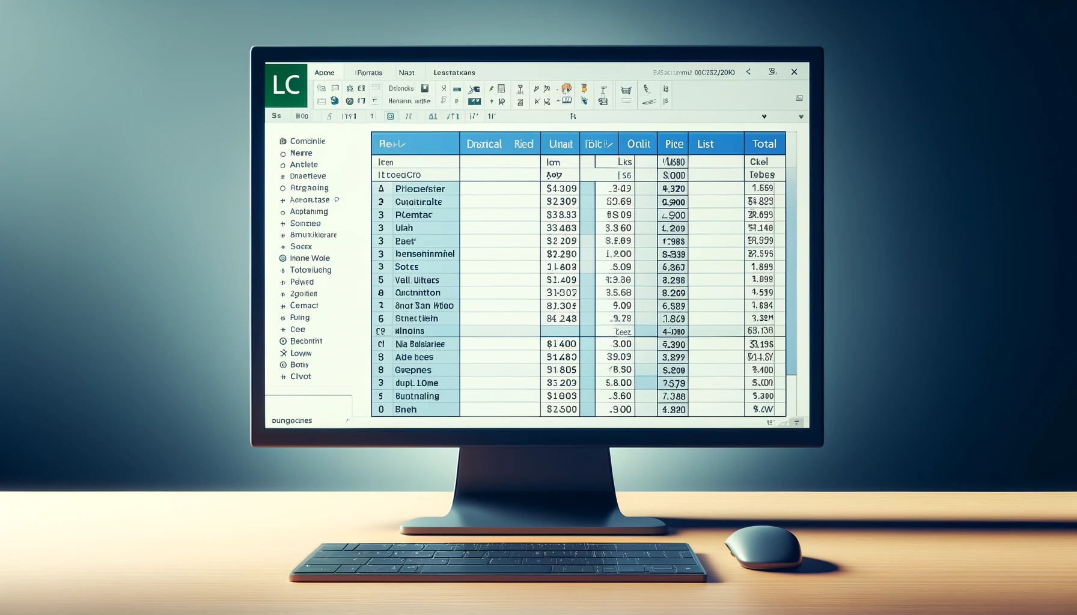Expand the Cemact sidebar item
This screenshot has height=615, width=1077.
(282, 306)
